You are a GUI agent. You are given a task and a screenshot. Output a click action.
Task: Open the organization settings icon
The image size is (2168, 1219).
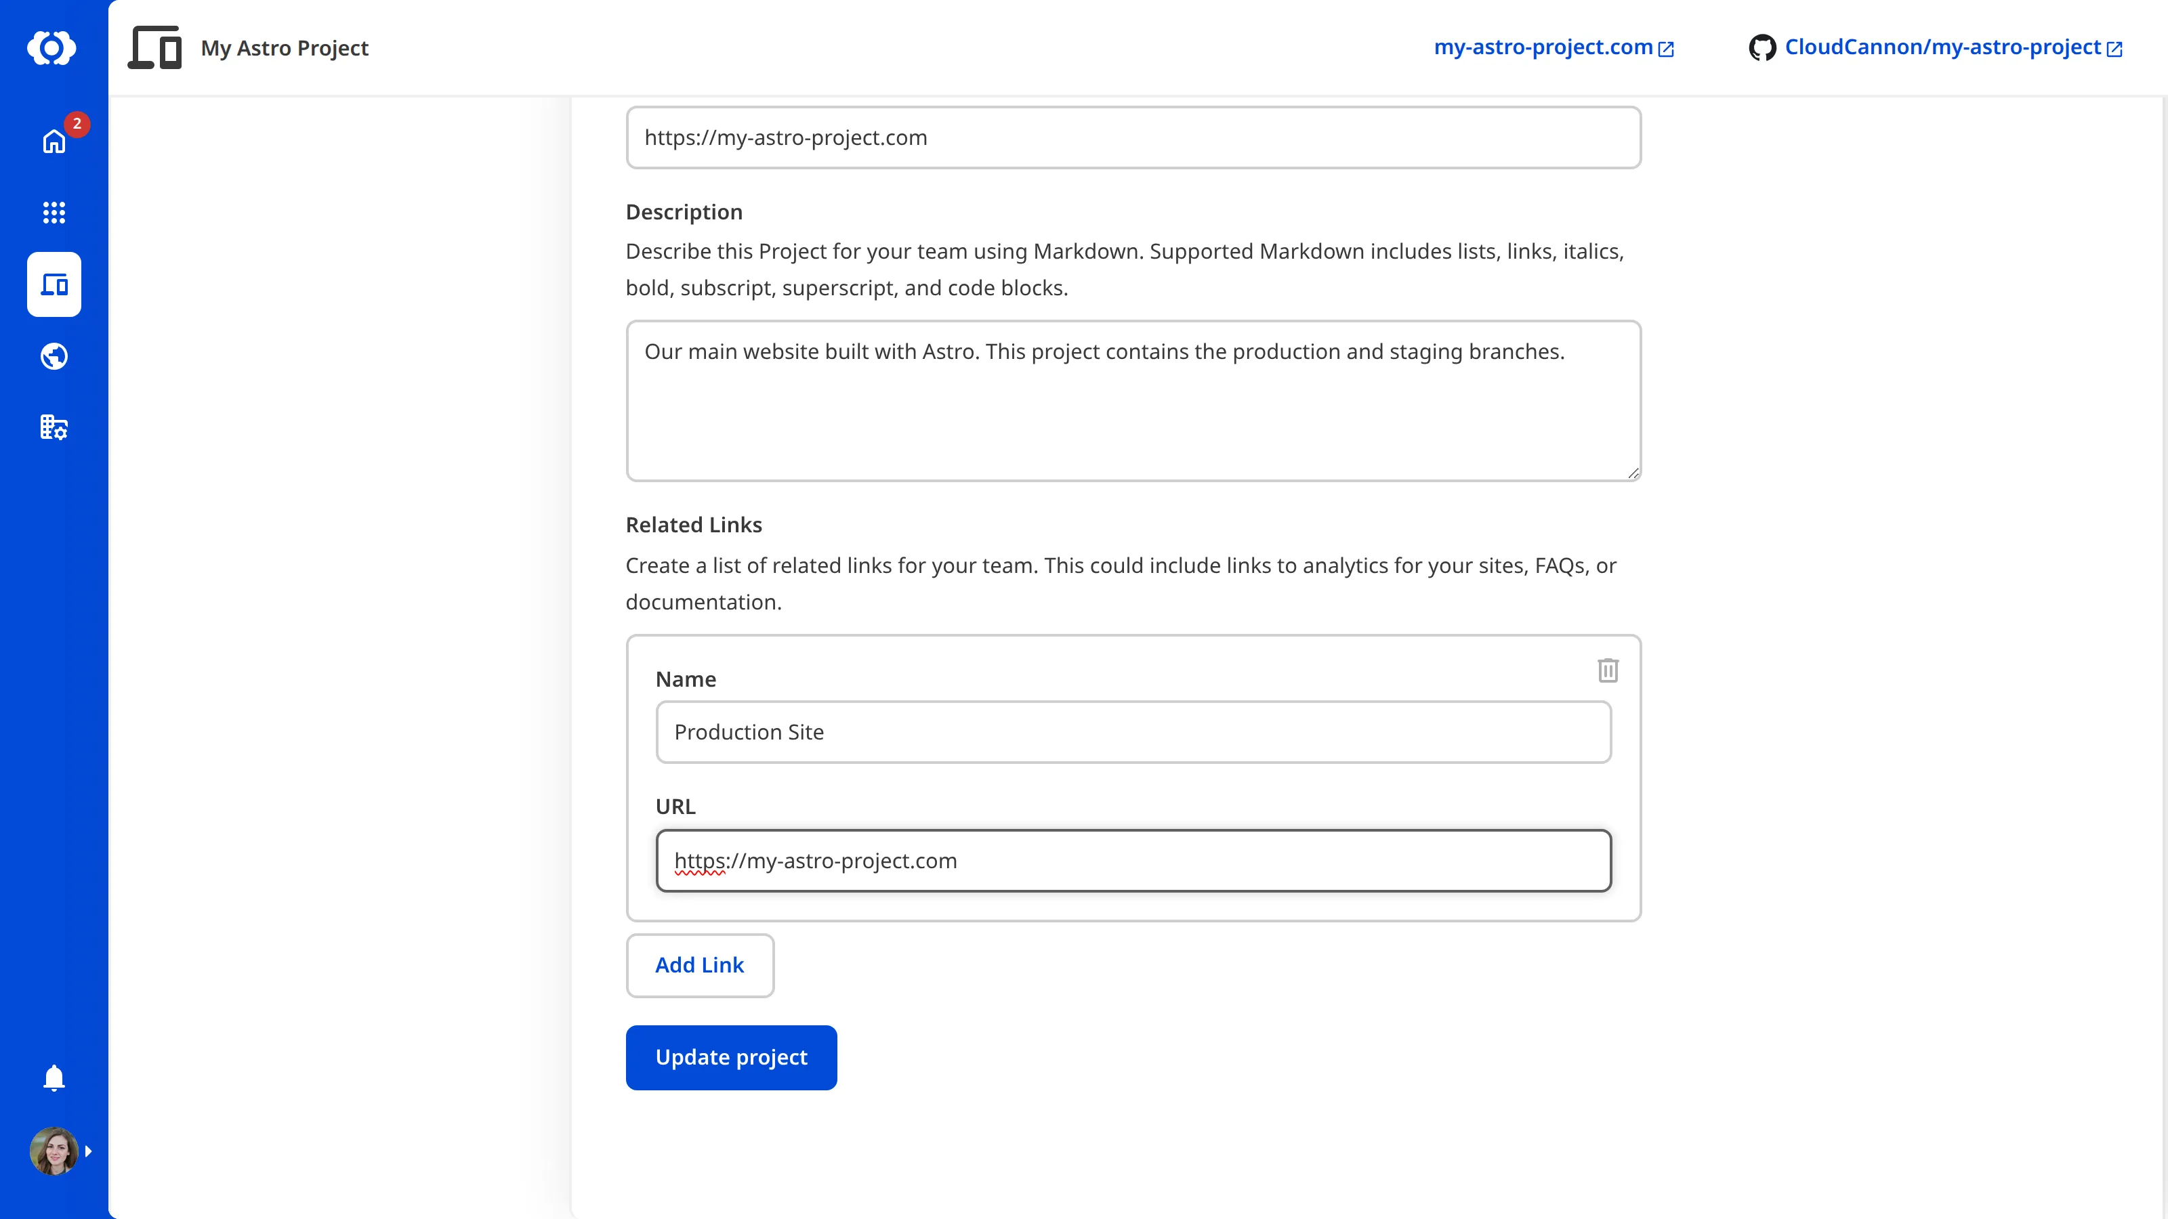coord(53,427)
